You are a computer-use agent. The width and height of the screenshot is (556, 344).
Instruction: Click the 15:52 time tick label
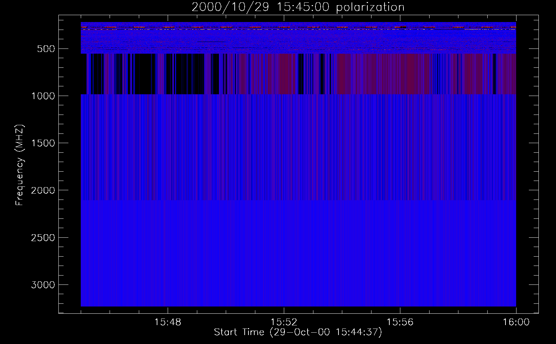(x=284, y=322)
